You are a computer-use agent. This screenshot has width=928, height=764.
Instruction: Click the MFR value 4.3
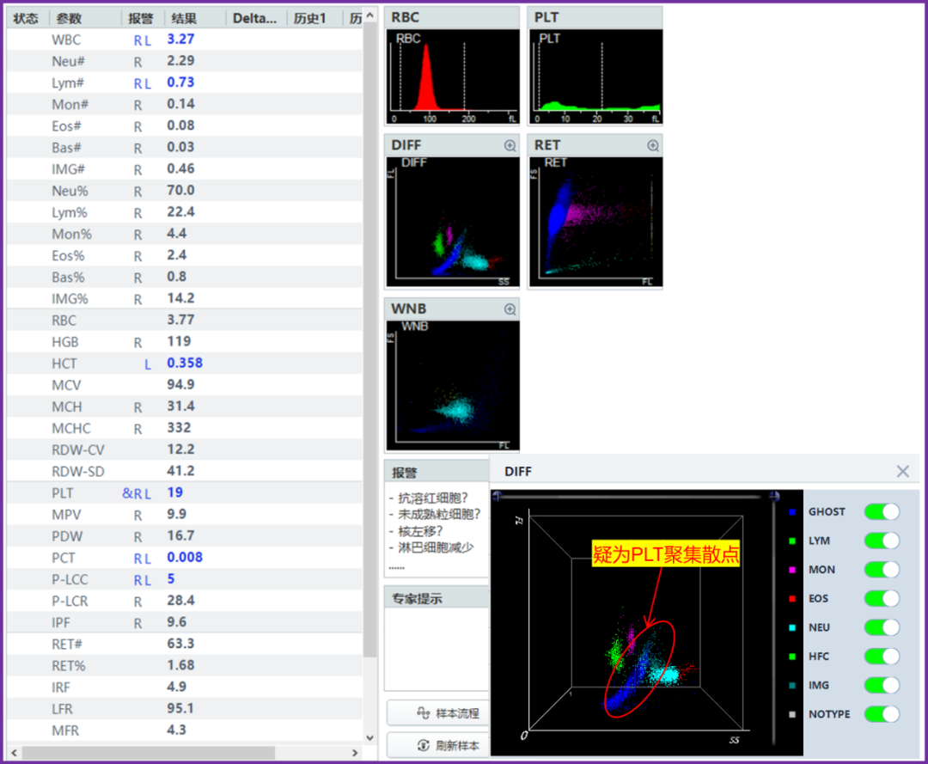(176, 730)
